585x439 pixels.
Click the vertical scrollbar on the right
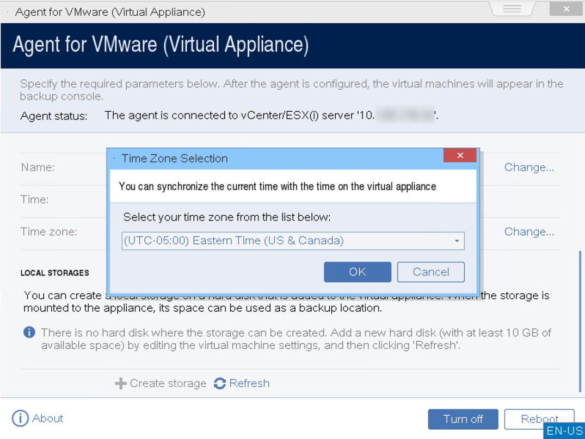click(x=580, y=321)
